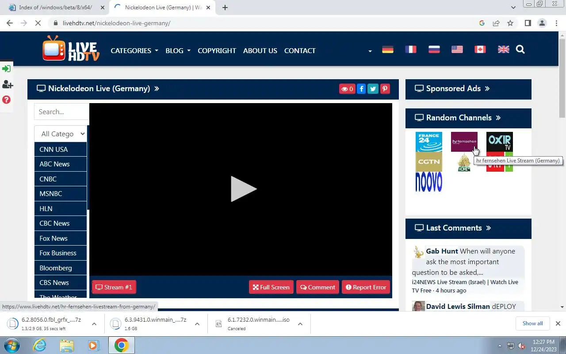Show hidden system tray icons
The image size is (566, 354).
[x=500, y=346]
